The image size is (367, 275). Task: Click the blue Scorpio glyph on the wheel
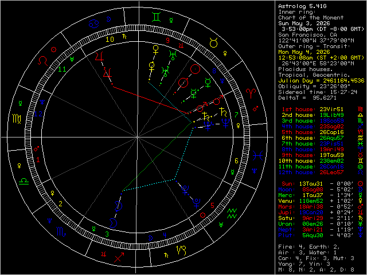(x=61, y=231)
